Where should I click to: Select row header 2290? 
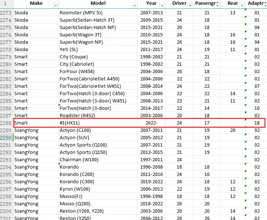tap(7, 138)
